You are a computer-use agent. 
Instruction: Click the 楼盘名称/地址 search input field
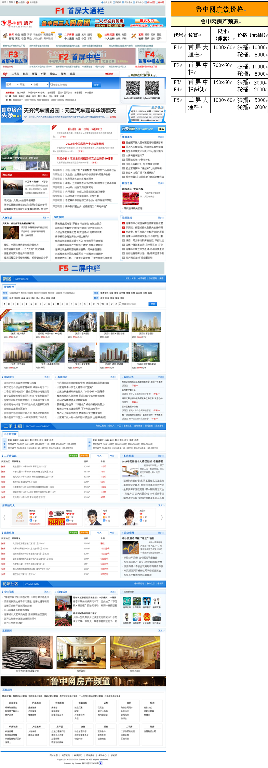71,84
